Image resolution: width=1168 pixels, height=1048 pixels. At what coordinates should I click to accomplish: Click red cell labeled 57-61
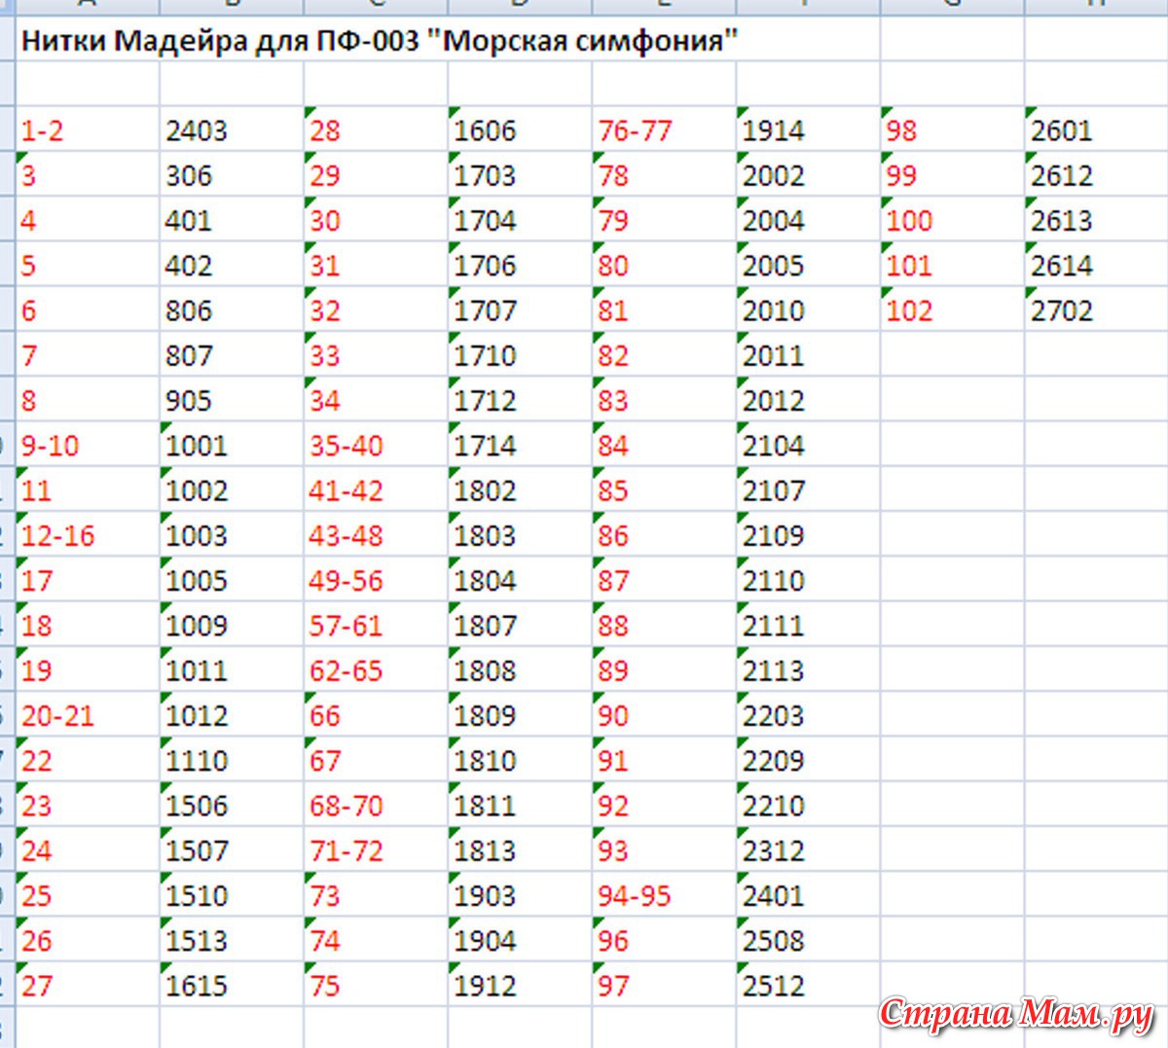(376, 625)
